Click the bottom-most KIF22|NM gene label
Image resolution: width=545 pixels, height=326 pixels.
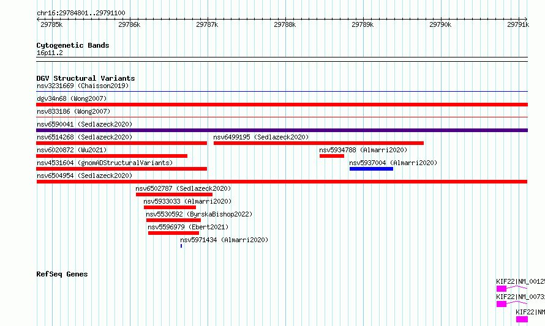(530, 312)
